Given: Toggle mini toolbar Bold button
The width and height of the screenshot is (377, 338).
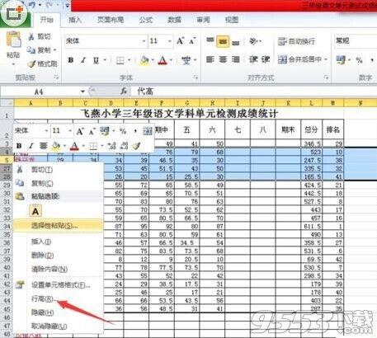Looking at the screenshot, I should tap(19, 146).
